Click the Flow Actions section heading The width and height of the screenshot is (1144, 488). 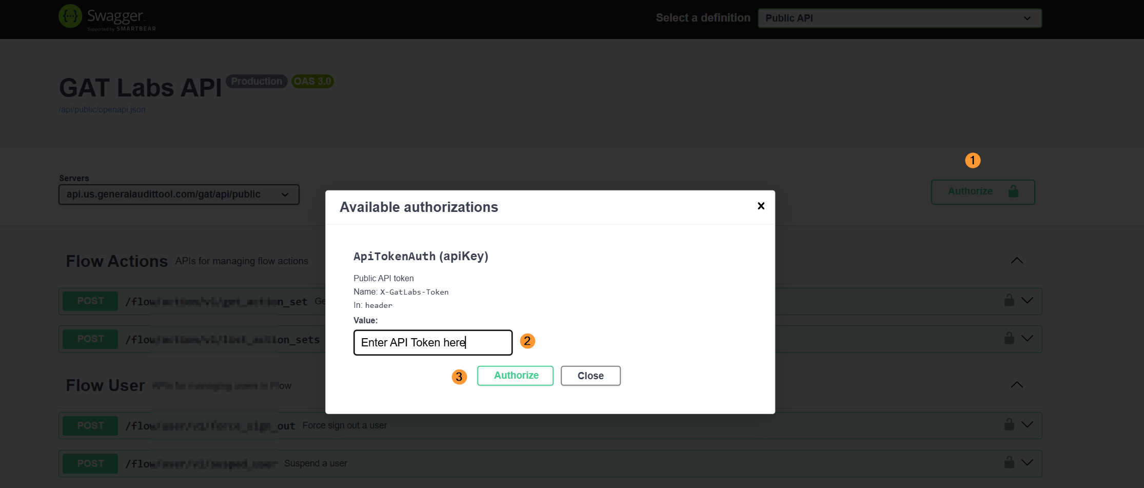(117, 261)
